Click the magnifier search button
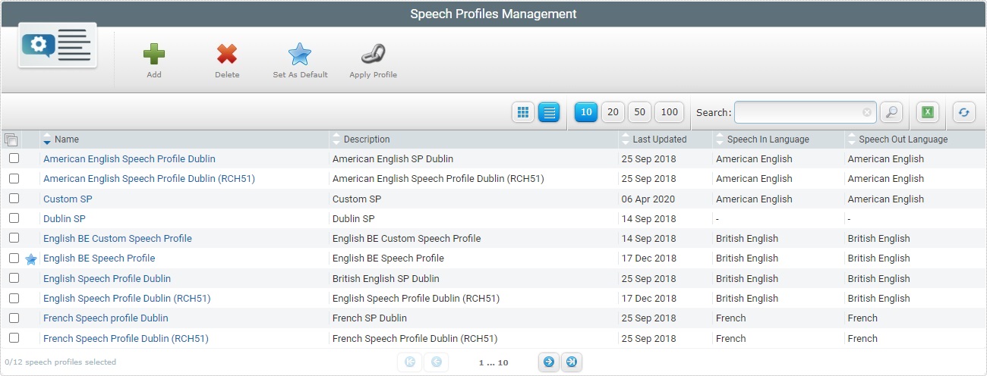 (891, 112)
